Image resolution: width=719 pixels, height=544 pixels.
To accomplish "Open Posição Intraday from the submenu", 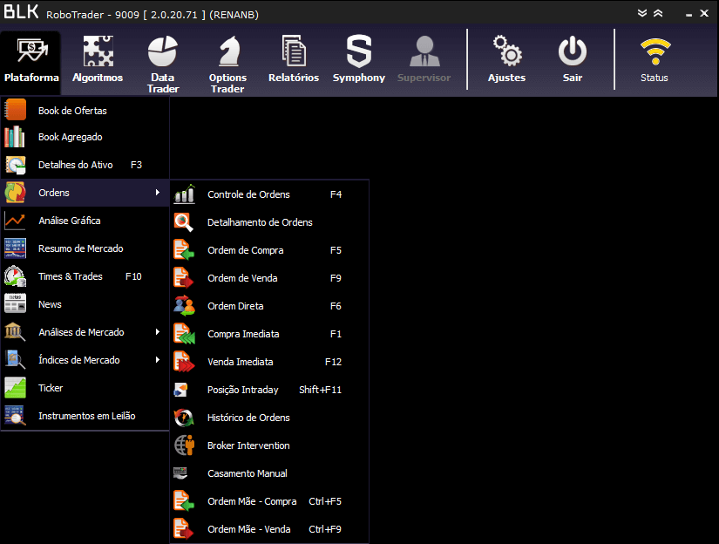I will click(242, 390).
